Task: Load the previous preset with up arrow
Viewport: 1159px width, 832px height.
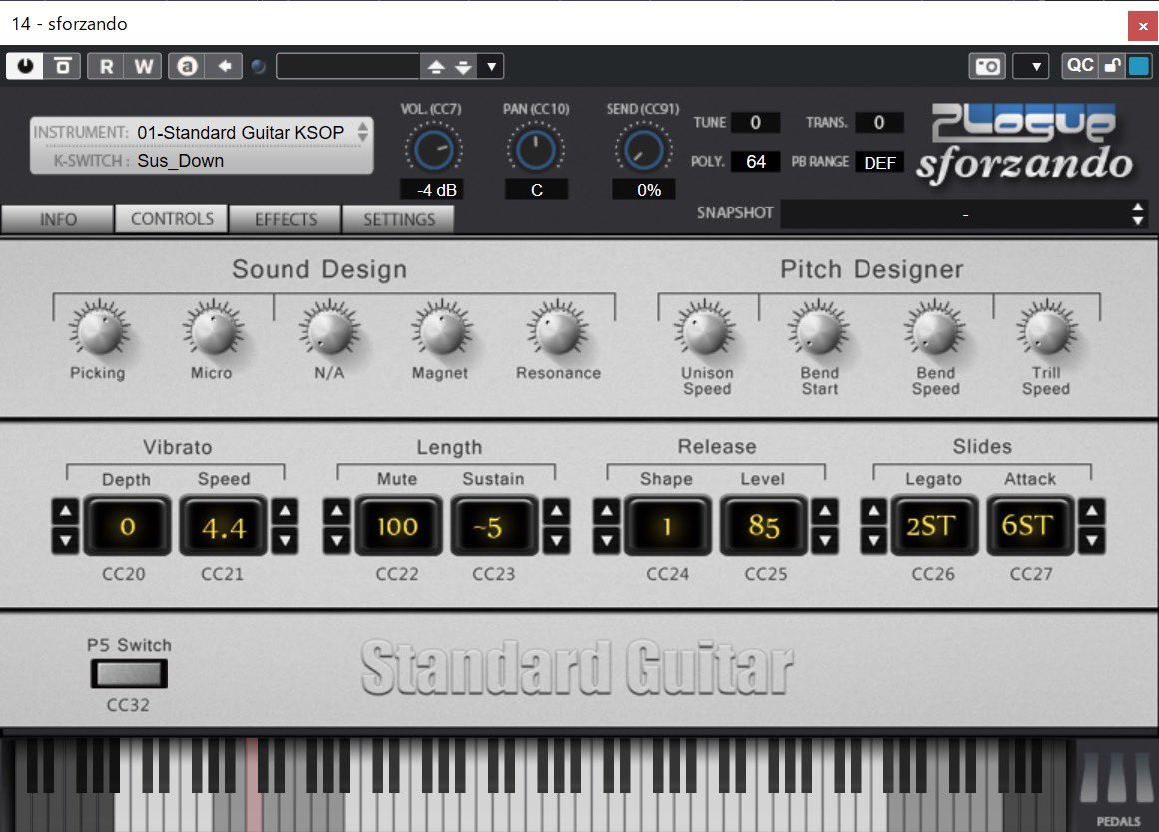Action: [x=436, y=67]
